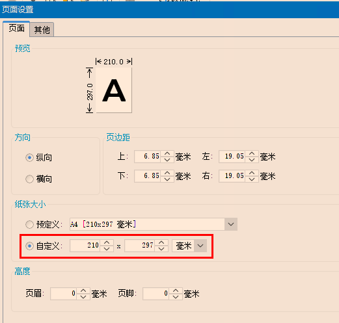
Task: Decrease the left margin 左 value
Action: click(252, 160)
